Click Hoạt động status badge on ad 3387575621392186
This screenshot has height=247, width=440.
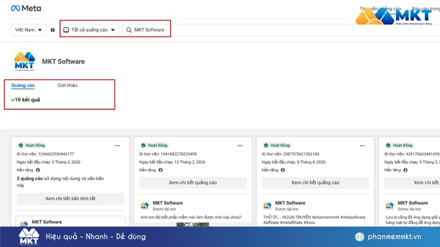coord(277,145)
